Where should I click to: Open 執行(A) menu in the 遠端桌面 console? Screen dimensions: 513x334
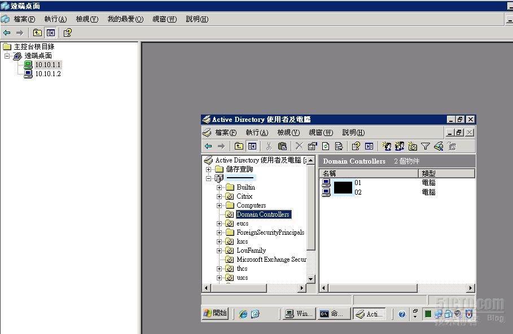56,19
